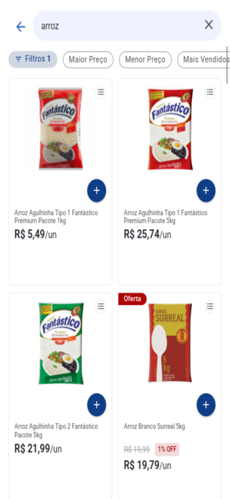Add Arroz Branco Surreal 5kg with plus button
The image size is (230, 499).
click(x=206, y=405)
